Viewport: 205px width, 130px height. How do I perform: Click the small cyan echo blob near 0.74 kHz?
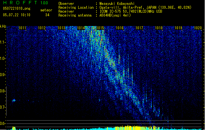pyautogui.click(x=14, y=100)
